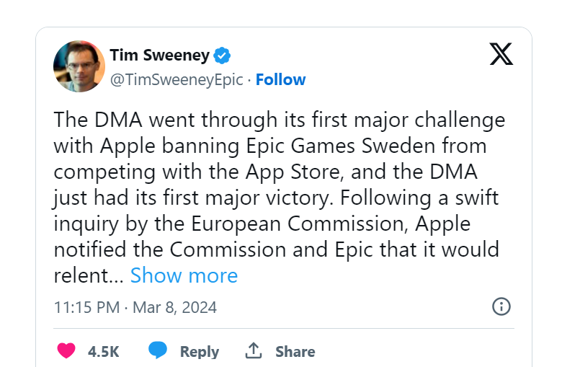Viewport: 562px width, 367px height.
Task: Open the tweet info circle icon
Action: coord(501,306)
